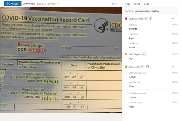The image size is (182, 121).
Task: Select DateAdministered value 12/4/21
Action: (x=132, y=97)
